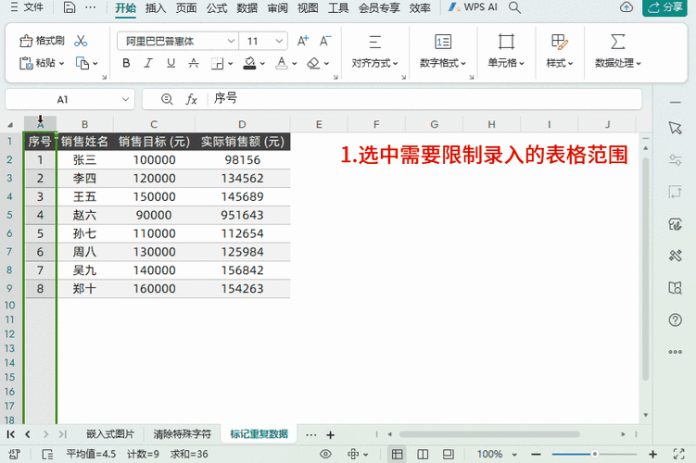Toggle Bold formatting
This screenshot has width=696, height=463.
[126, 63]
